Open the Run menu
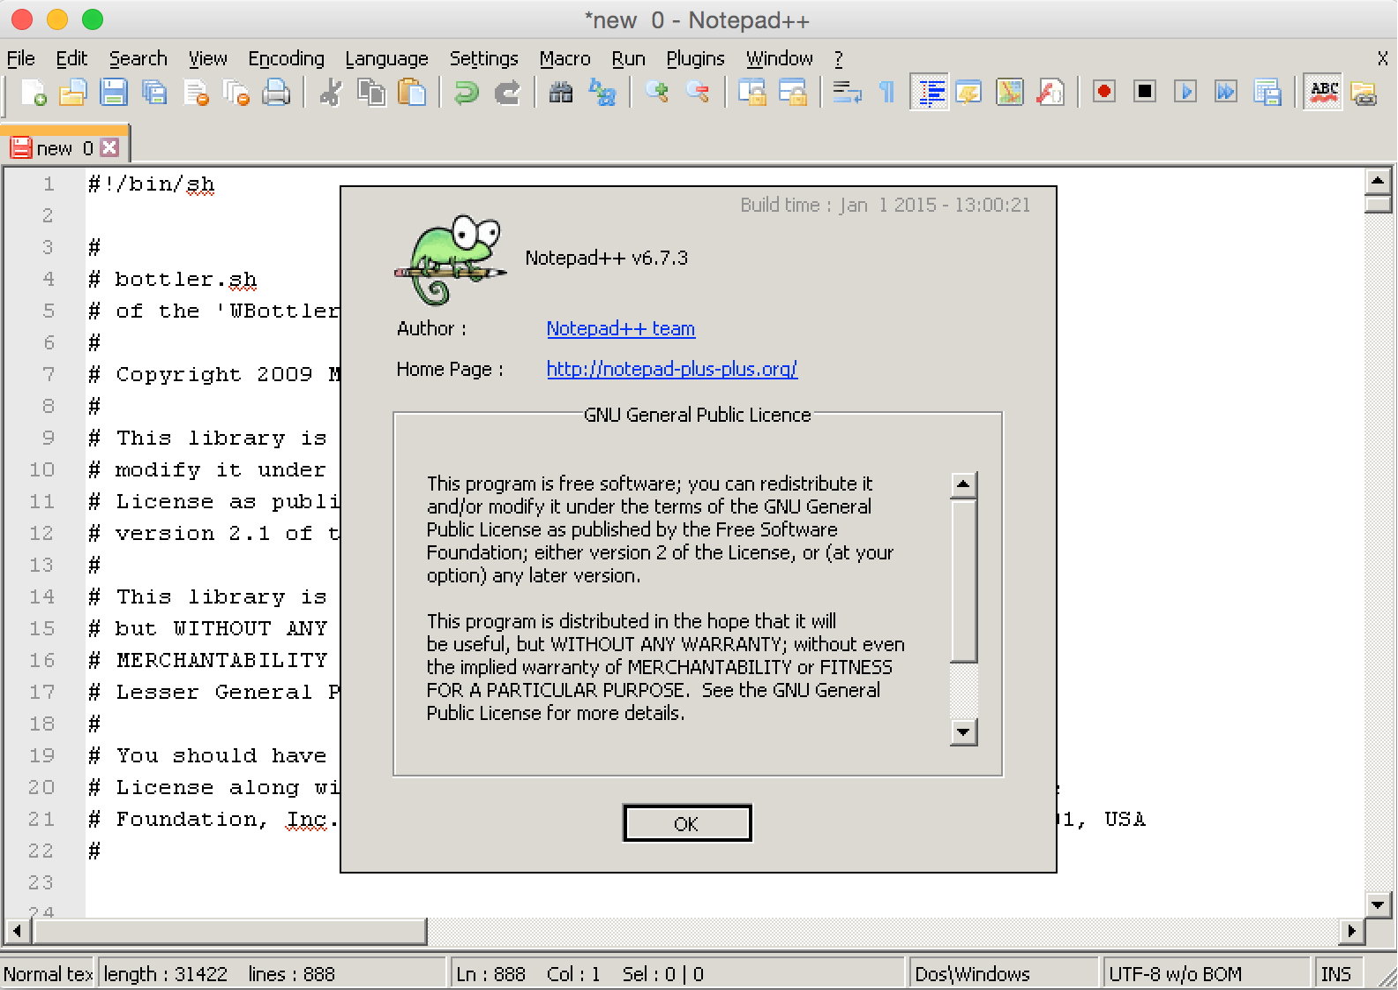Image resolution: width=1398 pixels, height=990 pixels. click(629, 58)
